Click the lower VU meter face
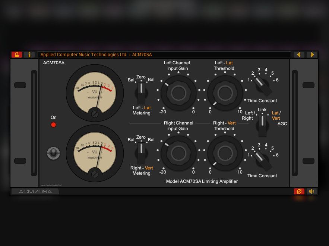 pyautogui.click(x=95, y=152)
